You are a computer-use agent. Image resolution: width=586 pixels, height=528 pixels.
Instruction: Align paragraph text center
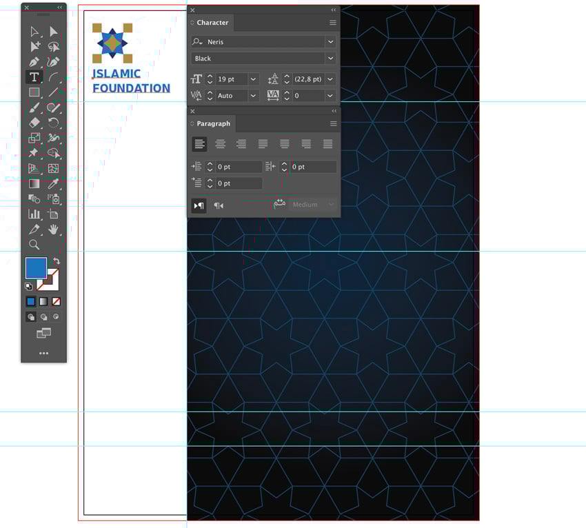pos(221,144)
